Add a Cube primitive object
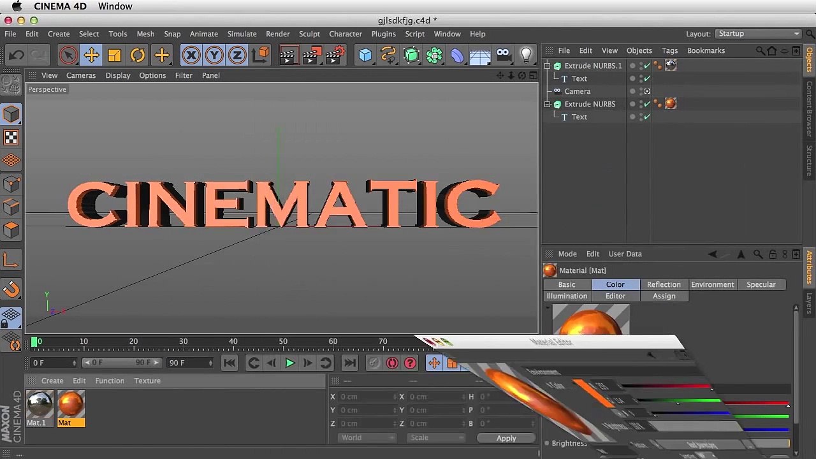816x459 pixels. click(365, 55)
